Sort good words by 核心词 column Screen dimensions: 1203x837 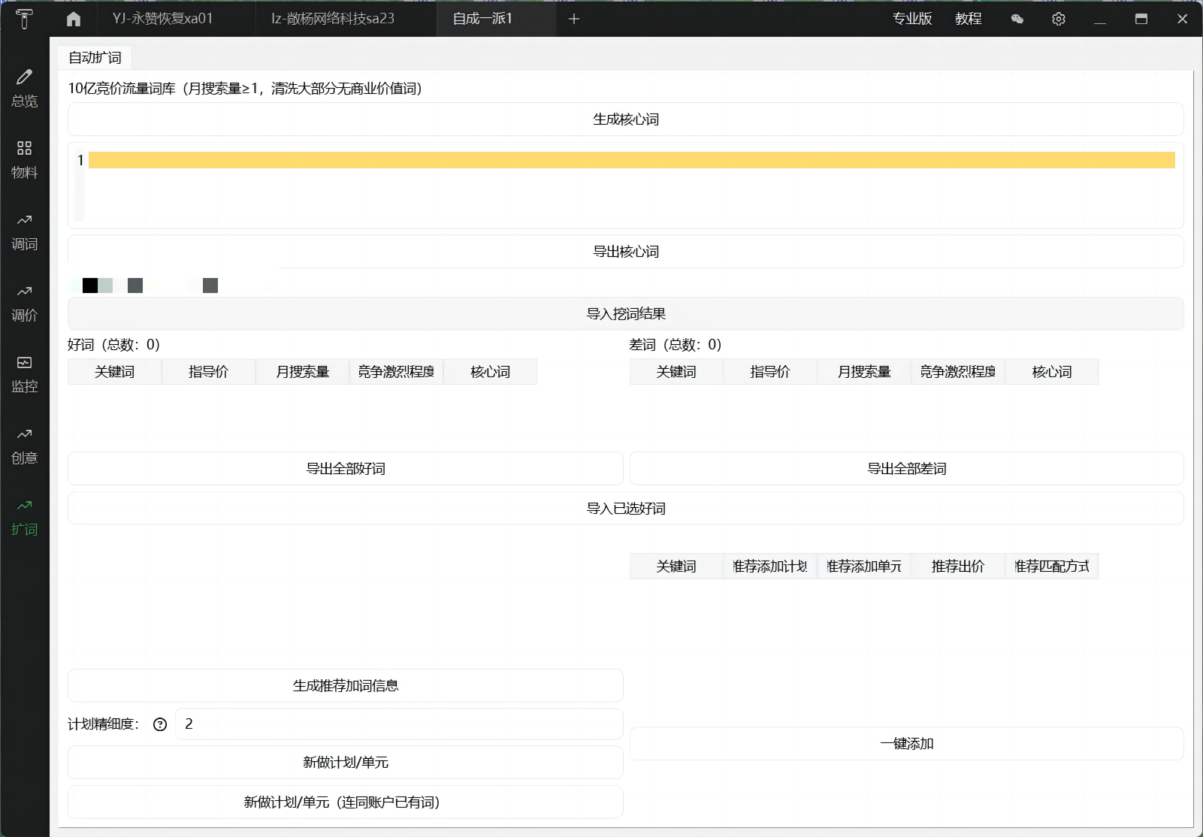click(491, 372)
